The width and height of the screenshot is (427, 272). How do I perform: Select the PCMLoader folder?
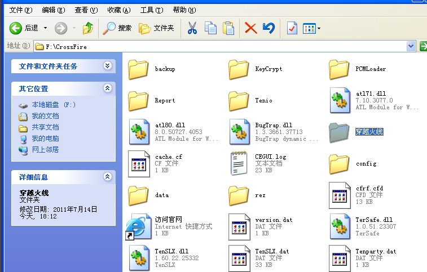(x=357, y=69)
